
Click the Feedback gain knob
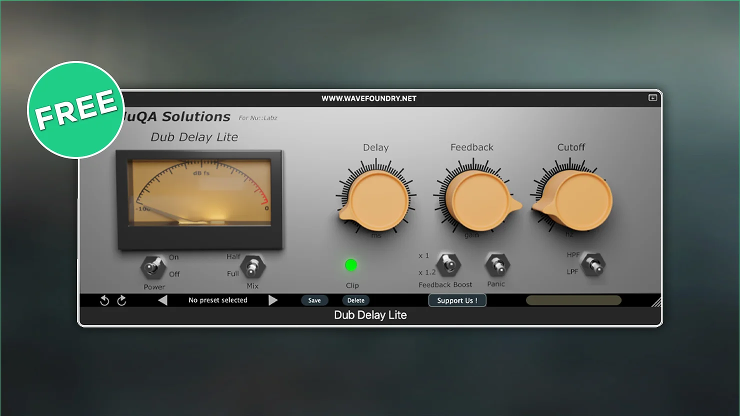(476, 201)
